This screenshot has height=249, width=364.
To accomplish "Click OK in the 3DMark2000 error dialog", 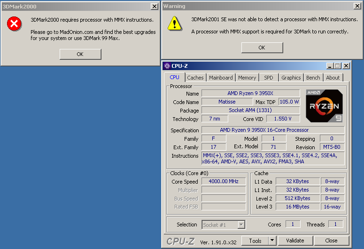I will [x=80, y=54].
